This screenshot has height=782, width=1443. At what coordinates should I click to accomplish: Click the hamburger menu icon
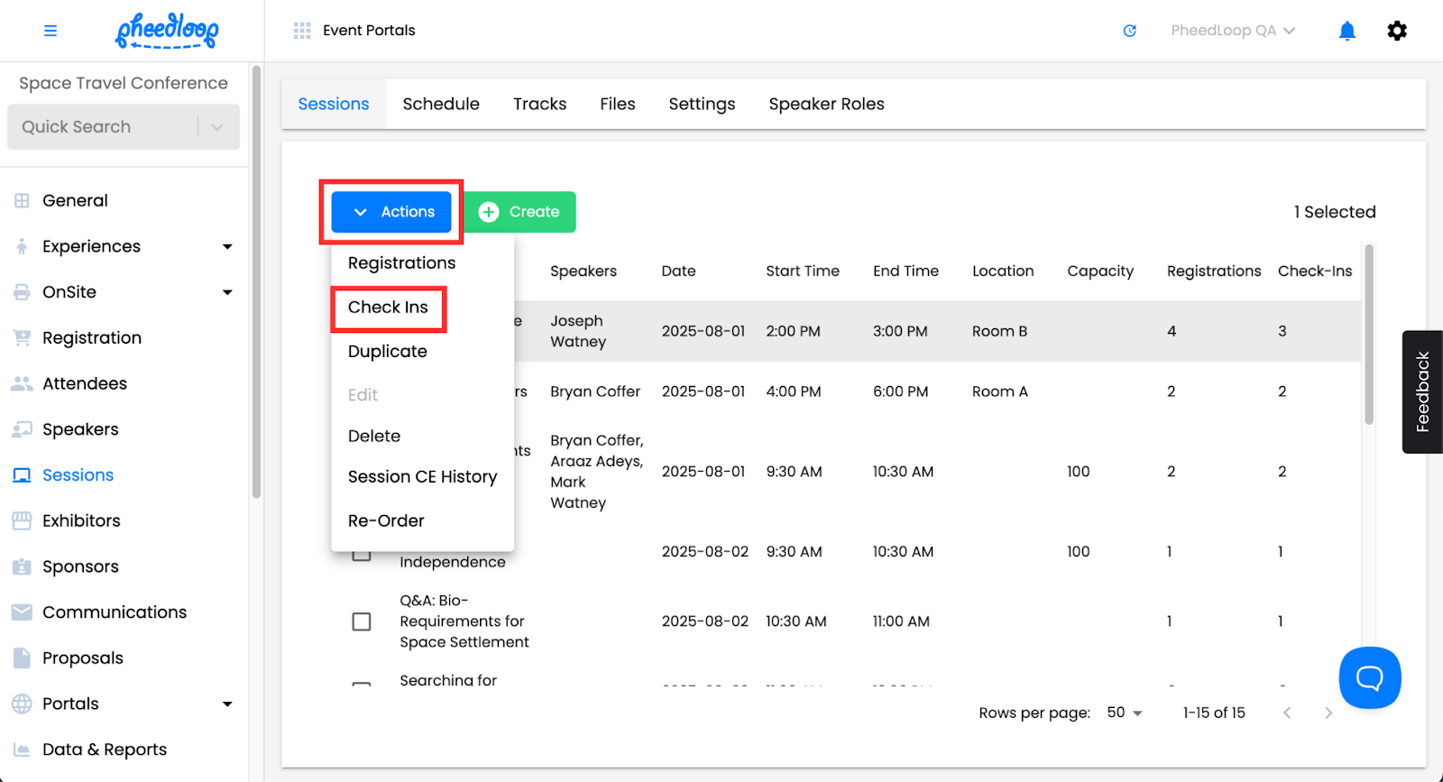tap(51, 31)
